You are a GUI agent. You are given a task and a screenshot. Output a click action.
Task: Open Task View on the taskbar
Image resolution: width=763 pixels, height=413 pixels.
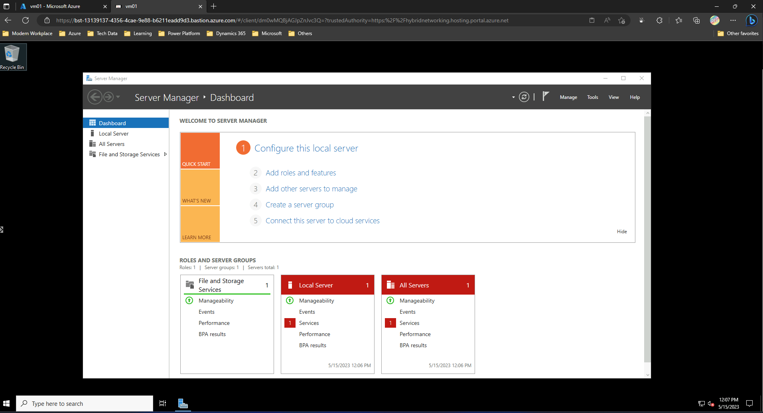(163, 403)
